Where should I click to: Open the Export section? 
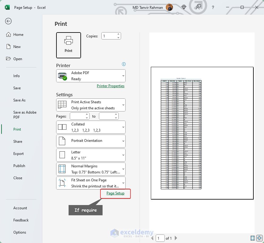point(19,153)
